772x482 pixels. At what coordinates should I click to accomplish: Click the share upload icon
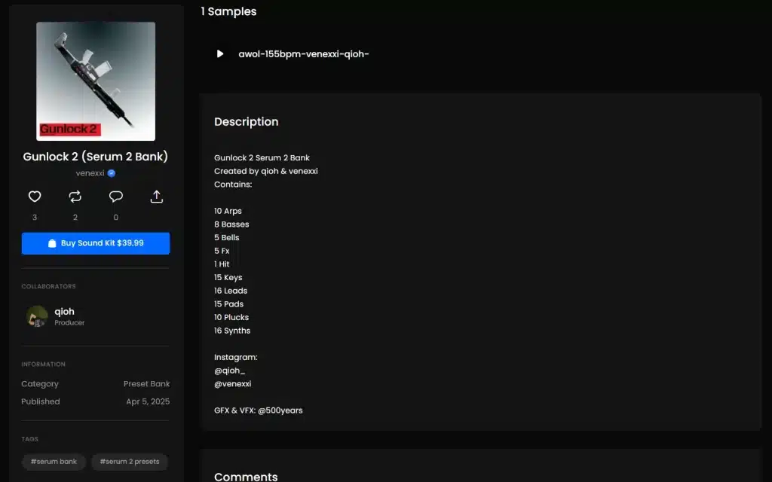pyautogui.click(x=156, y=197)
